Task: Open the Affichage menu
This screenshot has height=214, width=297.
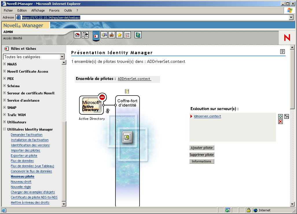Action: pos(38,10)
